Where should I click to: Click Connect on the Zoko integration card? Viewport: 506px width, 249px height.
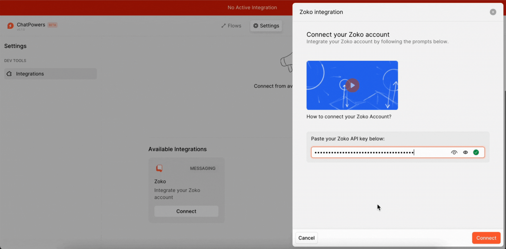tap(186, 211)
